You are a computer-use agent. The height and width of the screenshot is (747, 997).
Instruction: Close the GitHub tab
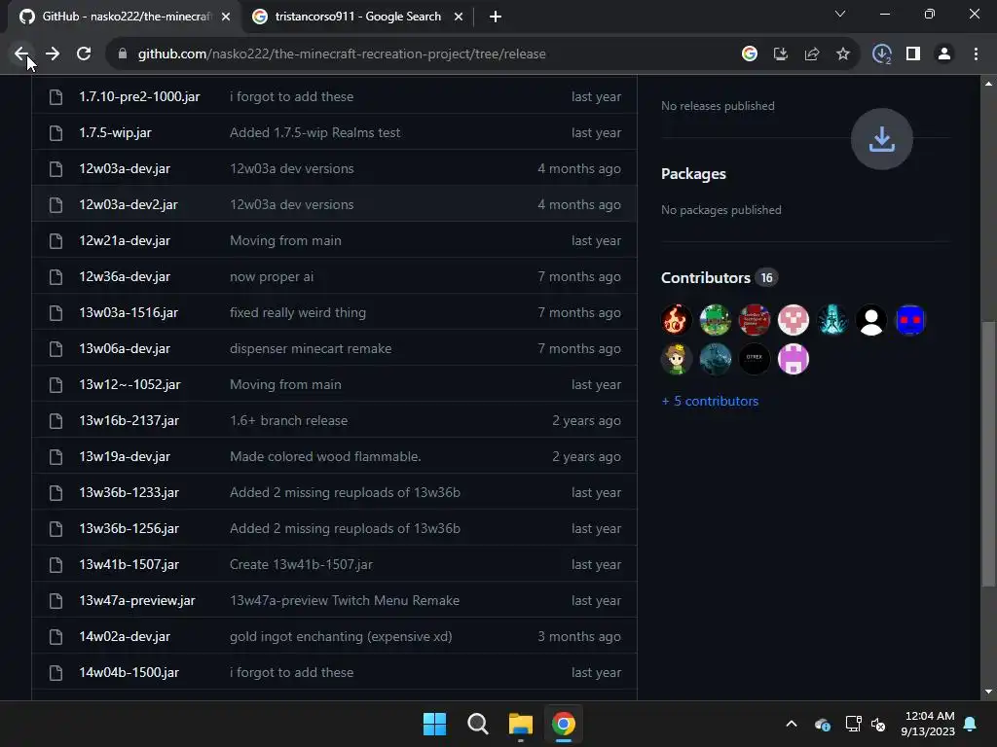(226, 17)
